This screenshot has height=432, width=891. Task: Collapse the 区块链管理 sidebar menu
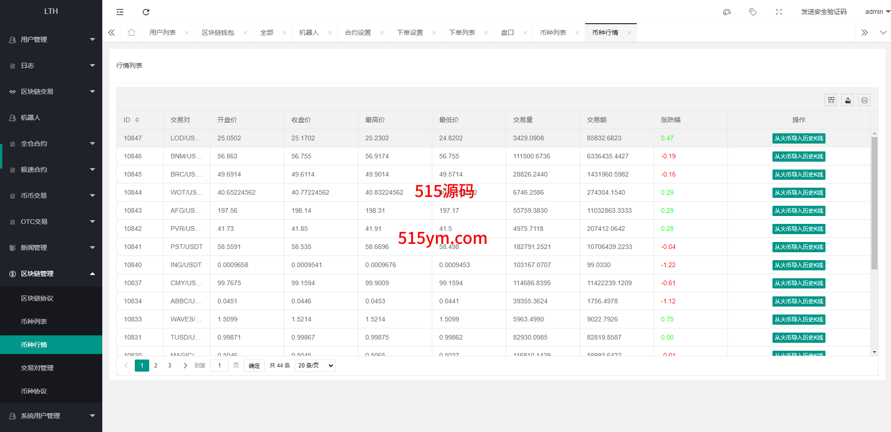coord(51,274)
